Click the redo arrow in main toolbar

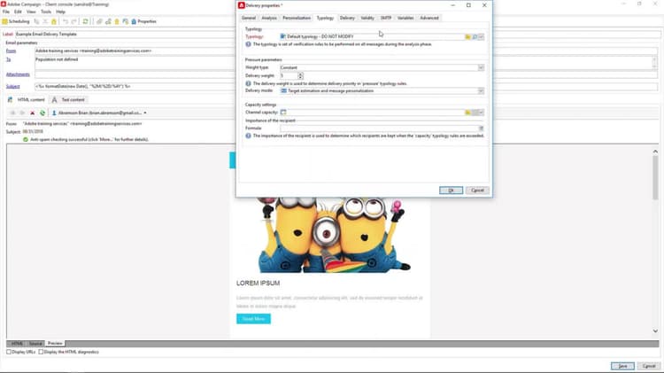(73, 21)
